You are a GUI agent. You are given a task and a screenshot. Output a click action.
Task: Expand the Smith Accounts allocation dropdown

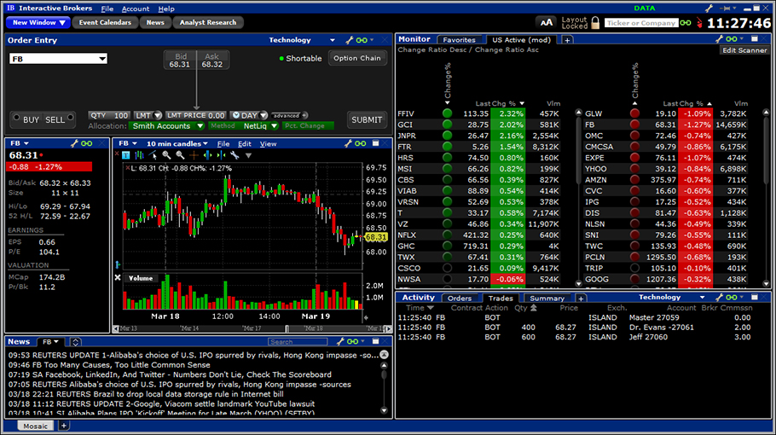tap(198, 125)
